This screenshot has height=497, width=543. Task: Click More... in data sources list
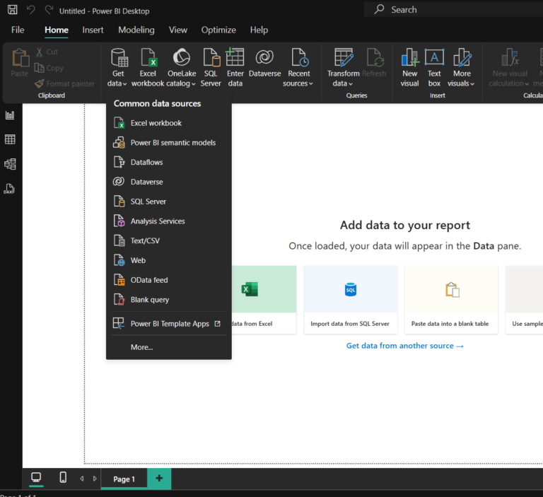pyautogui.click(x=169, y=347)
